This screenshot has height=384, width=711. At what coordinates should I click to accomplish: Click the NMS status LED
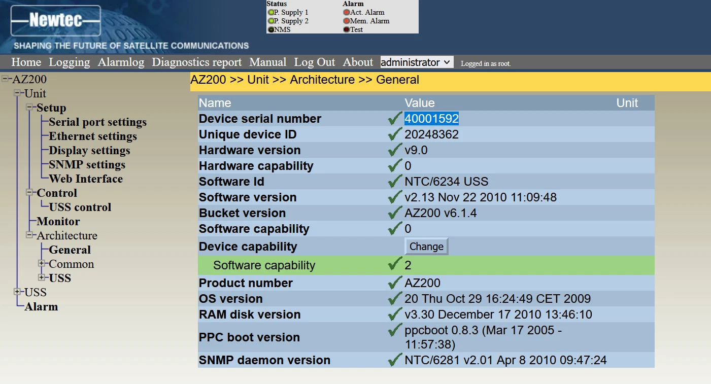[271, 29]
